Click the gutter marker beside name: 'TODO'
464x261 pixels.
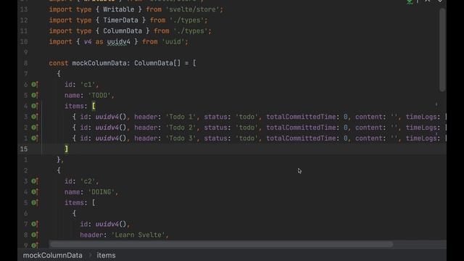pyautogui.click(x=35, y=95)
